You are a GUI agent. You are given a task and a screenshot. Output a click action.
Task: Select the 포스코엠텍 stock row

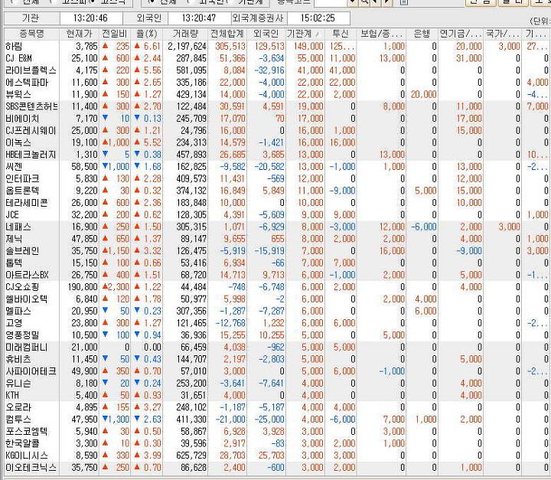278,431
